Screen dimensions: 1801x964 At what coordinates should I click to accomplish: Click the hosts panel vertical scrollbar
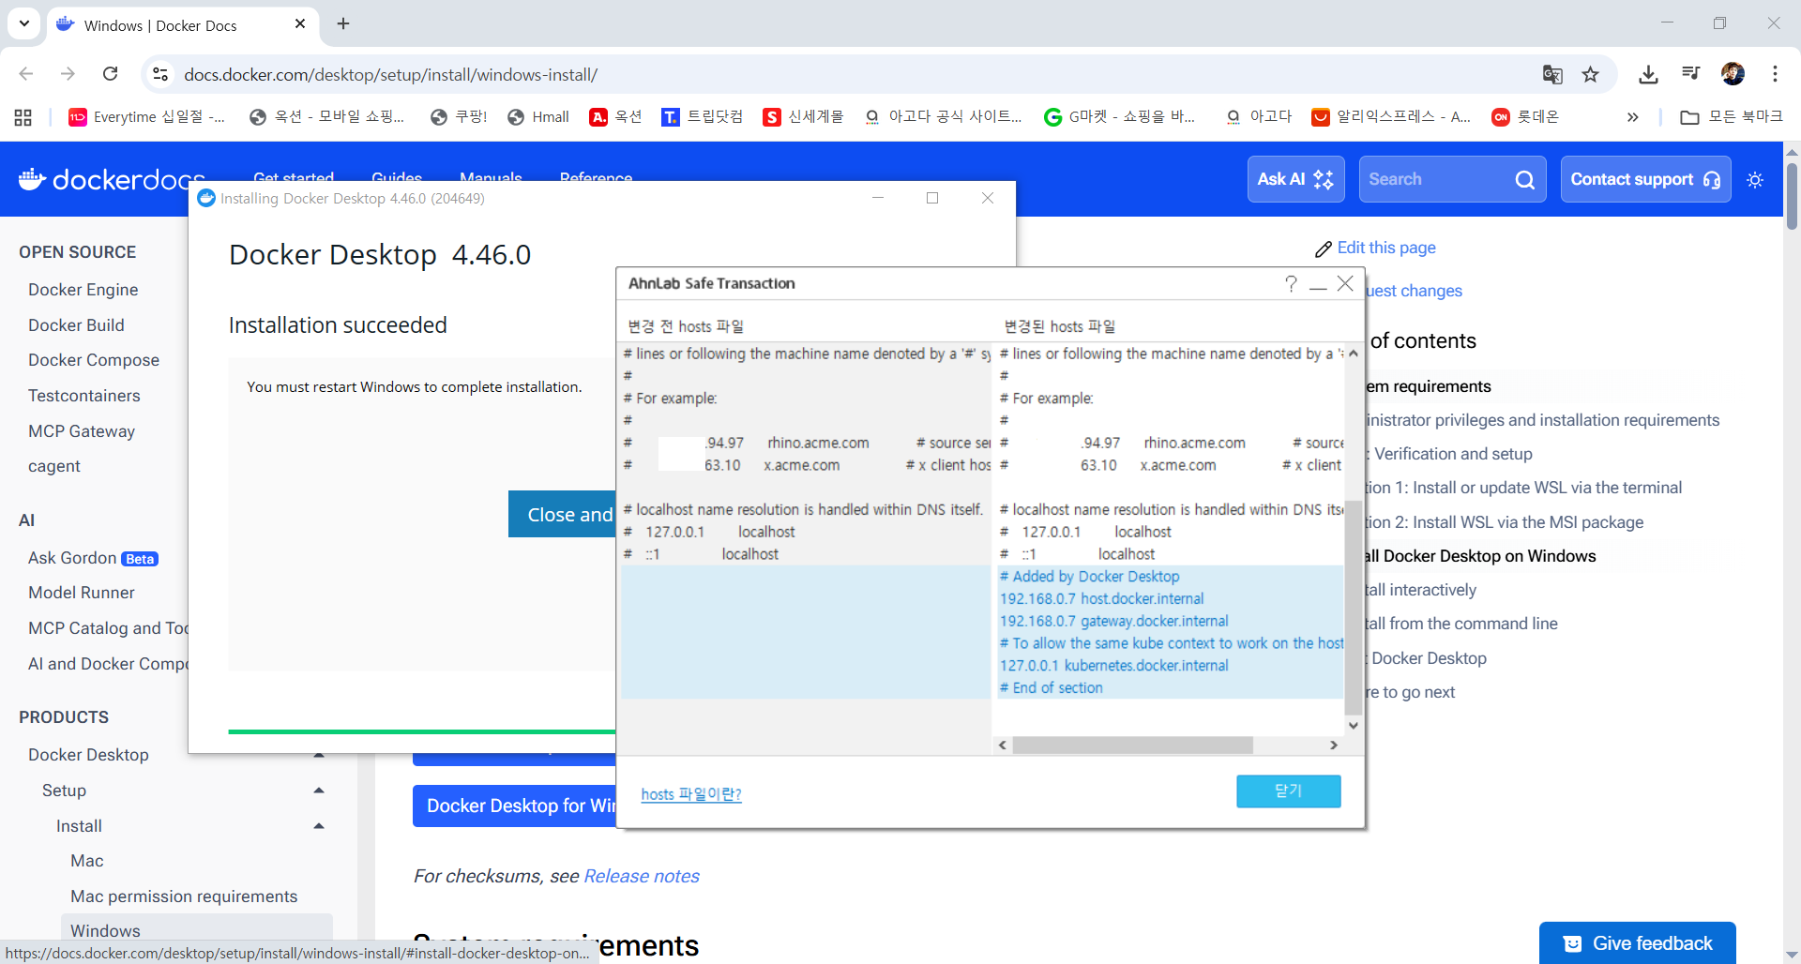[1353, 608]
